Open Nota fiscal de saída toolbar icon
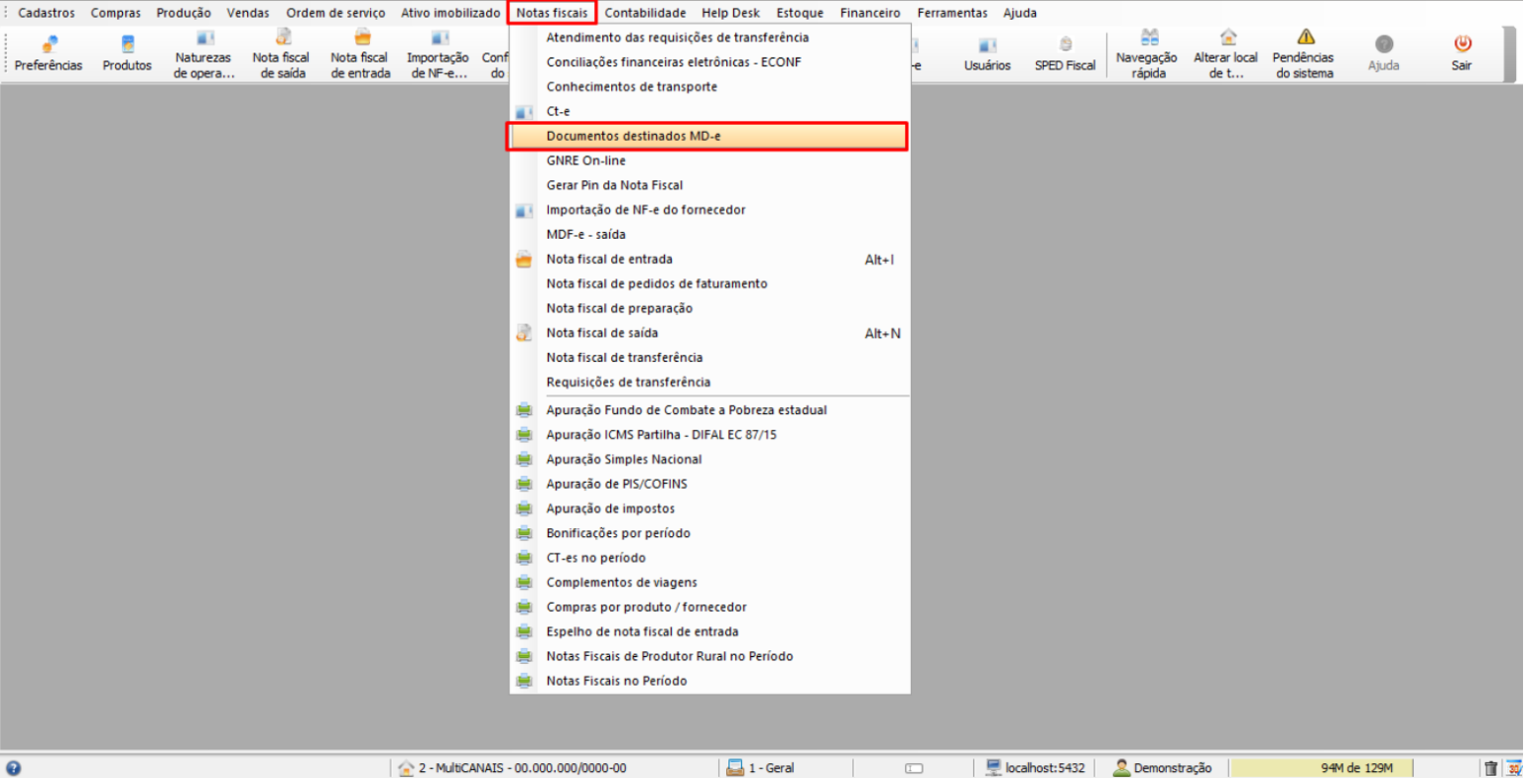This screenshot has width=1524, height=778. (x=282, y=40)
